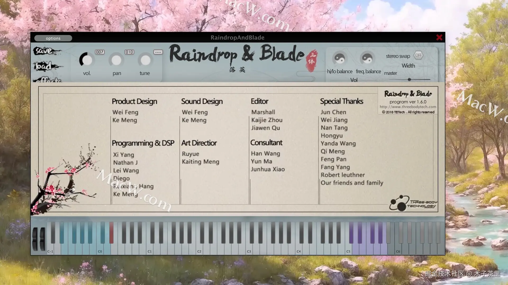Play the key labeled C0
Image resolution: width=508 pixels, height=285 pixels.
pos(100,248)
